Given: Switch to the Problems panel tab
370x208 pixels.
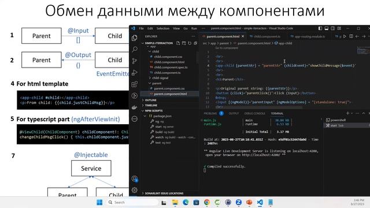Looking at the screenshot, I should tap(210, 113).
